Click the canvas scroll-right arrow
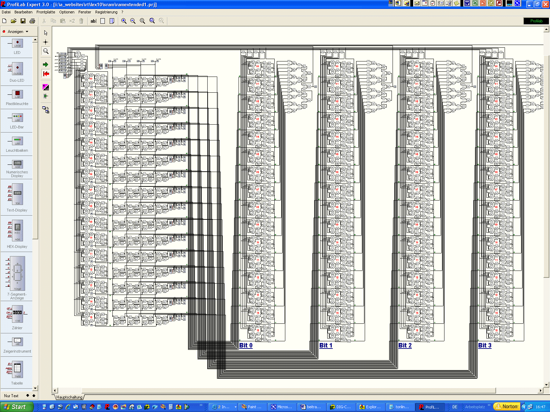550x412 pixels. 541,391
